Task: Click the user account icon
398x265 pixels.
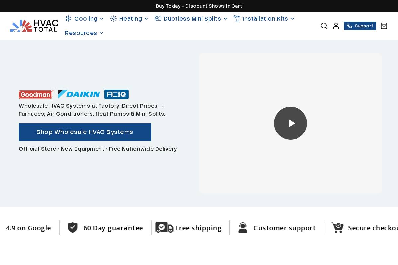Action: point(336,26)
